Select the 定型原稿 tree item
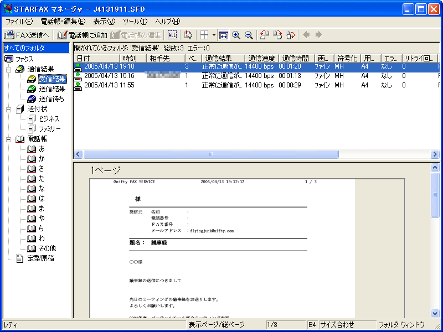Viewport: 443px width, 332px height. pos(40,258)
